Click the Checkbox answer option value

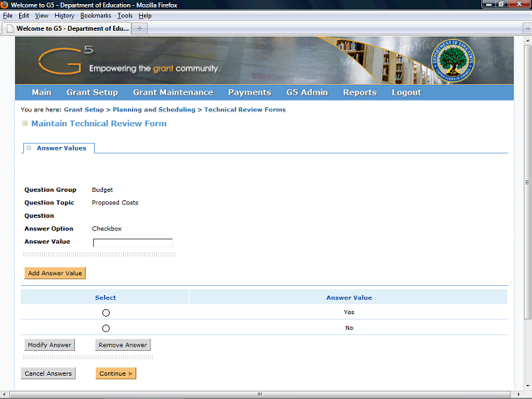click(106, 229)
